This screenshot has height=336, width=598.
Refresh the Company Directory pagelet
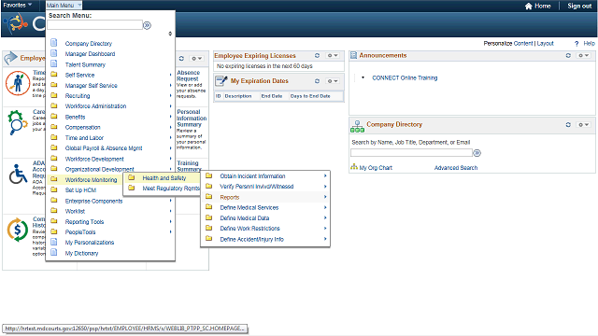pyautogui.click(x=568, y=124)
